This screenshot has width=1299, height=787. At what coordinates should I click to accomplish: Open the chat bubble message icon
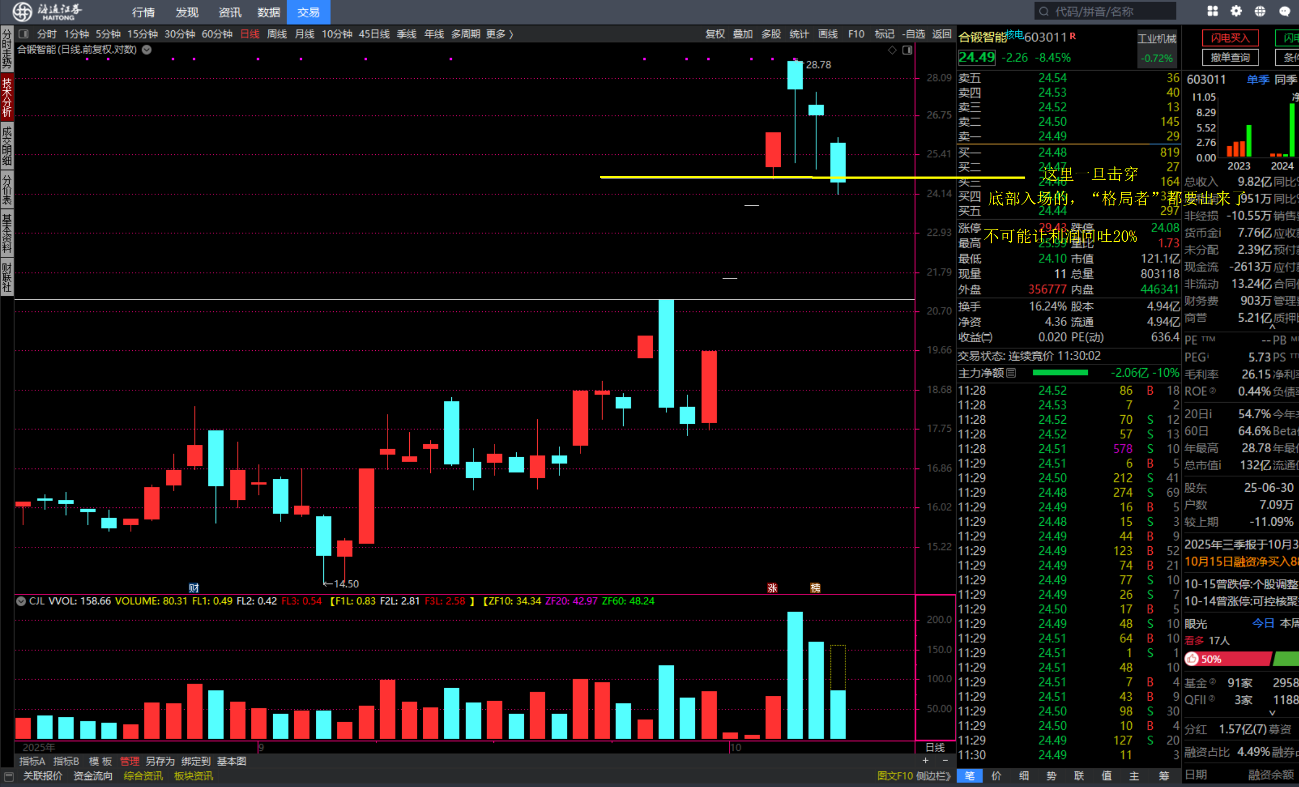pos(1284,11)
